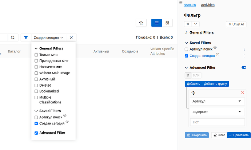Check Deleted filter
The width and height of the screenshot is (251, 150).
pos(36,85)
